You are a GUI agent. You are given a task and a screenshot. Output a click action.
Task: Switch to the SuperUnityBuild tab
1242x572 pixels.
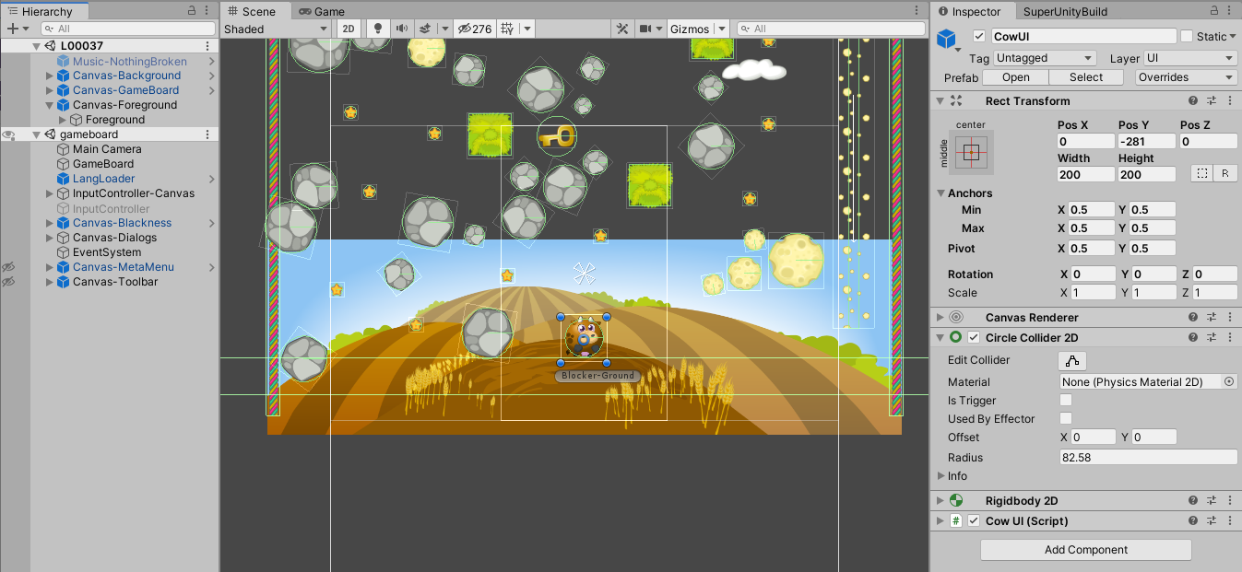click(1065, 11)
